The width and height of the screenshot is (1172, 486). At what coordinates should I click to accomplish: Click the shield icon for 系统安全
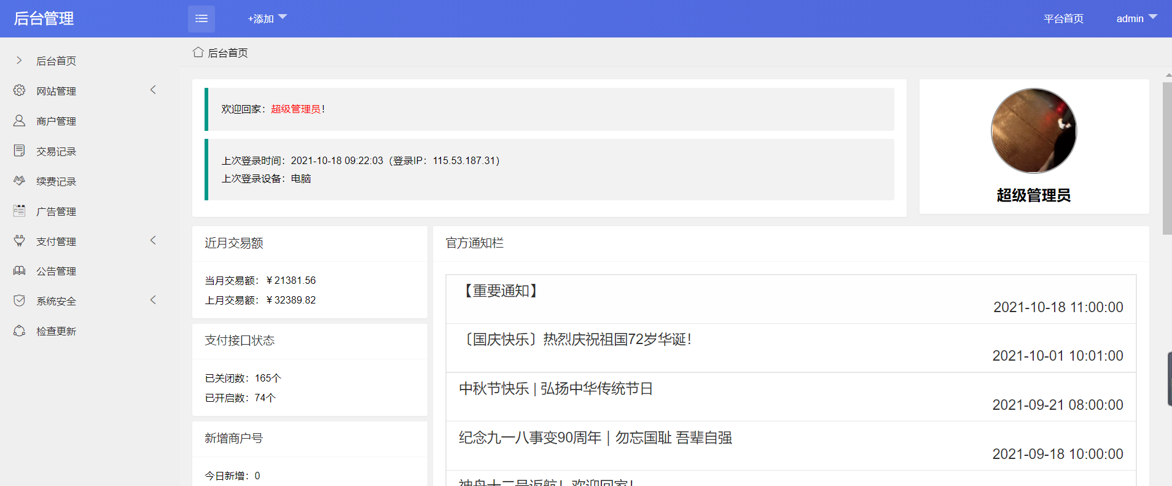pos(20,300)
